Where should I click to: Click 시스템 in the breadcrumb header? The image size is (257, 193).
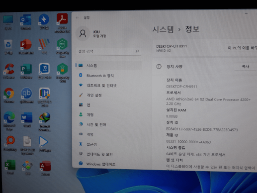[163, 29]
